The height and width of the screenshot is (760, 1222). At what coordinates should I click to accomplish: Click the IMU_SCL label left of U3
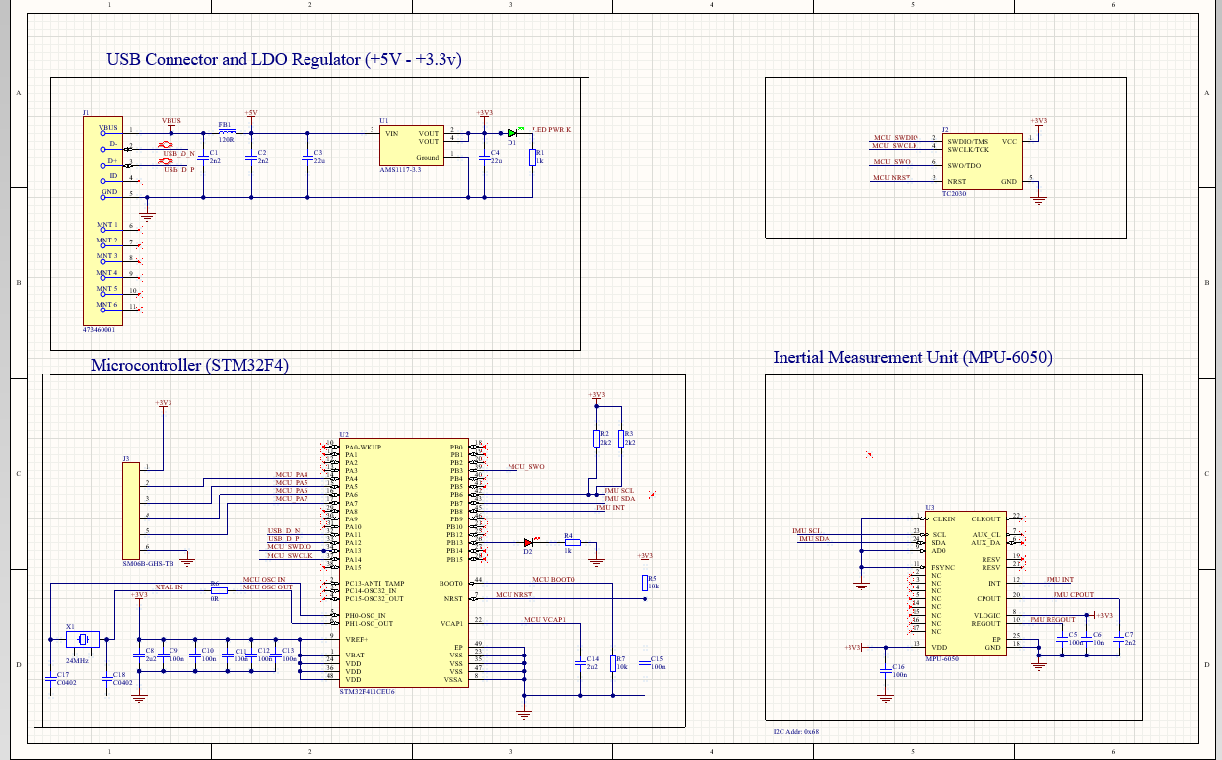point(806,531)
